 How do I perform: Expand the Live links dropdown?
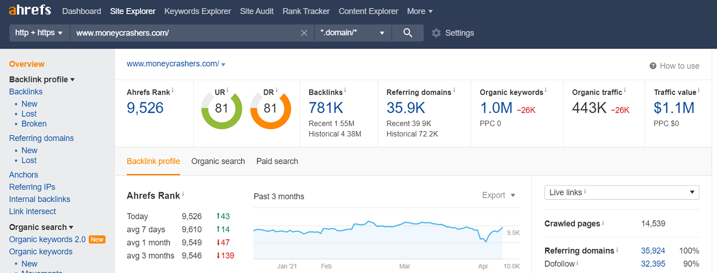pos(622,192)
